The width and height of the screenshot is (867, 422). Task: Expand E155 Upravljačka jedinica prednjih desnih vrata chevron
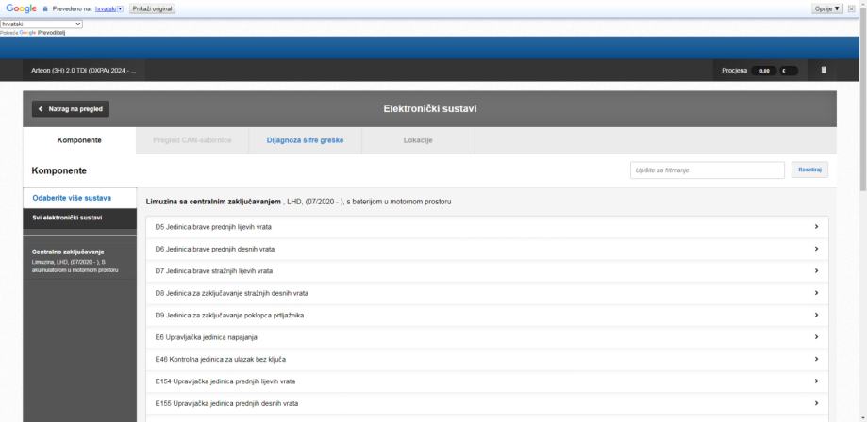[816, 403]
